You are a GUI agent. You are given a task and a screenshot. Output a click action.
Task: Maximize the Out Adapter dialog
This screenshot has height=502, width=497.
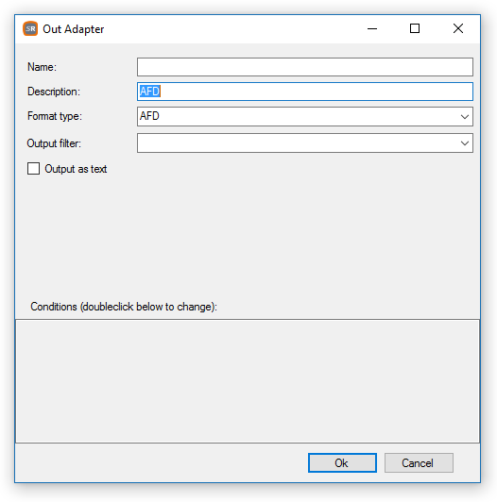(x=415, y=29)
